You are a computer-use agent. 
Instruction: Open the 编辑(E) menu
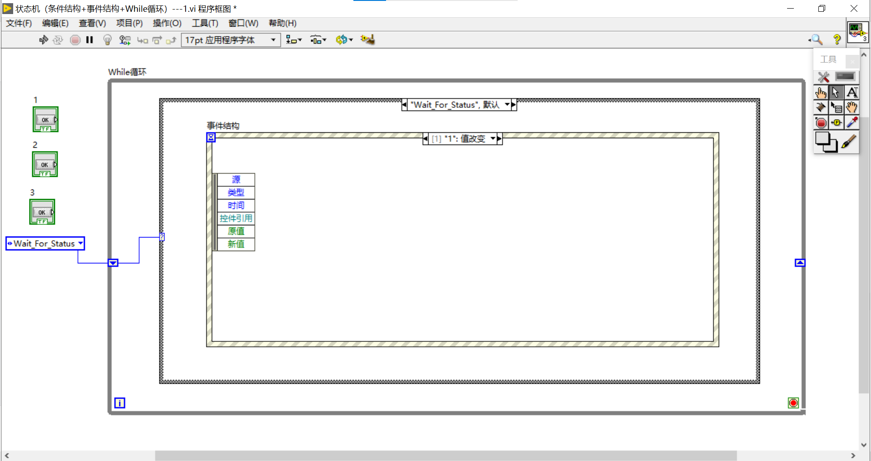[x=55, y=23]
